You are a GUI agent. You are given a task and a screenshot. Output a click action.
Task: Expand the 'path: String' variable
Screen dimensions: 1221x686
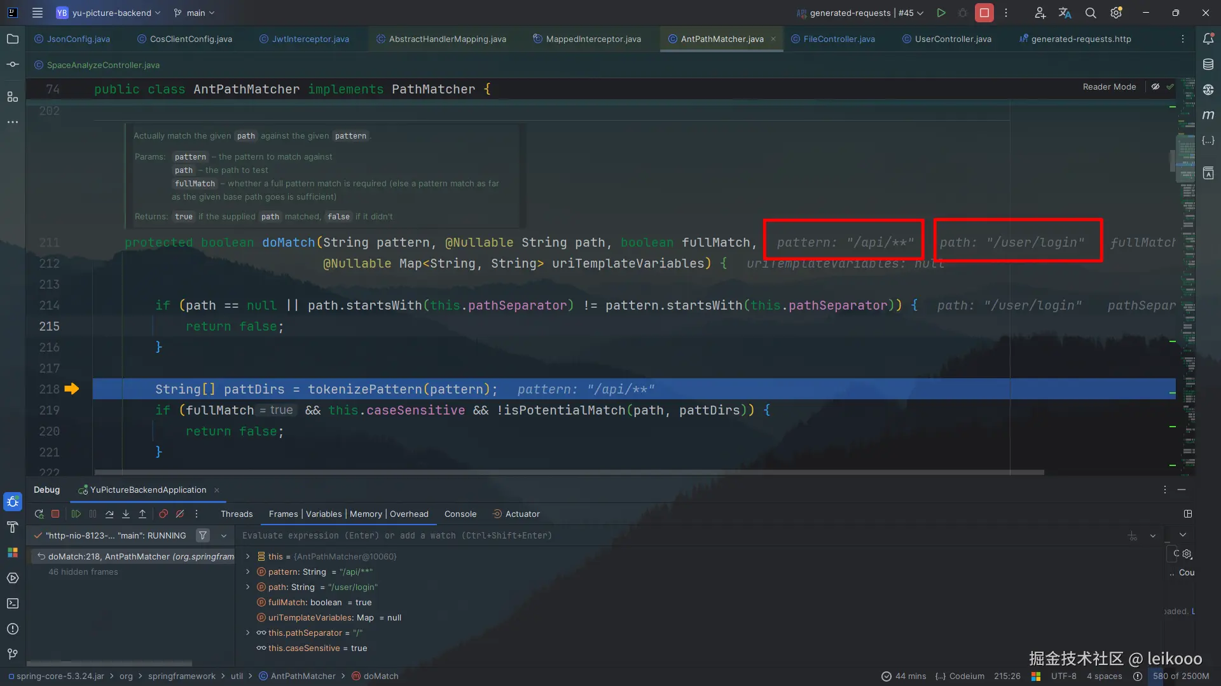[247, 587]
